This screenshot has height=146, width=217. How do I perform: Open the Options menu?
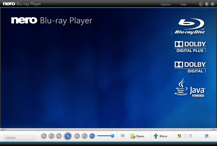pos(166,4)
